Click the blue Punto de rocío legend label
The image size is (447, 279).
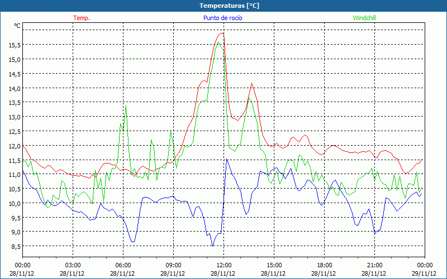[222, 18]
